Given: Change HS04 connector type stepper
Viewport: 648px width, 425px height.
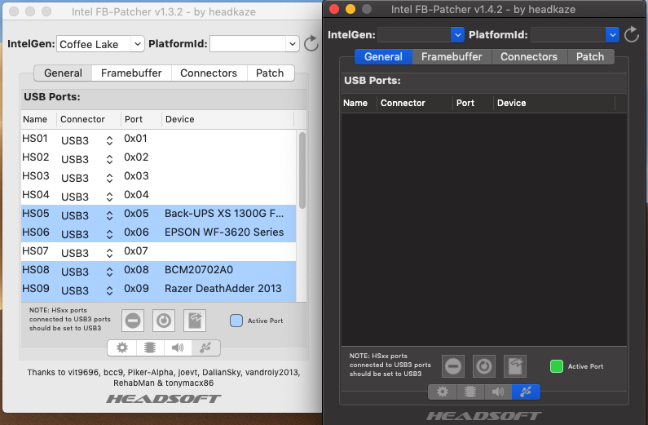Looking at the screenshot, I should coord(109,197).
